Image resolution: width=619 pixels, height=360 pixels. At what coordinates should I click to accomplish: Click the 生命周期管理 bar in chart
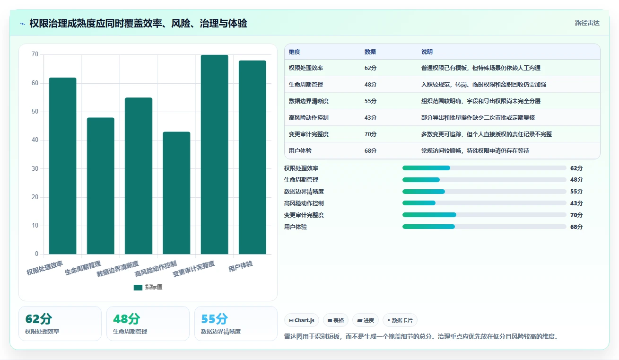coord(101,186)
